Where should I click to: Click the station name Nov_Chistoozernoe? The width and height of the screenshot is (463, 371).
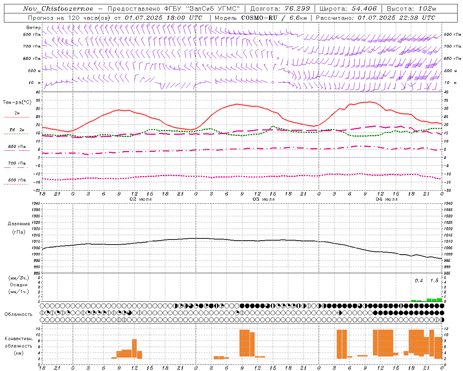pos(58,9)
